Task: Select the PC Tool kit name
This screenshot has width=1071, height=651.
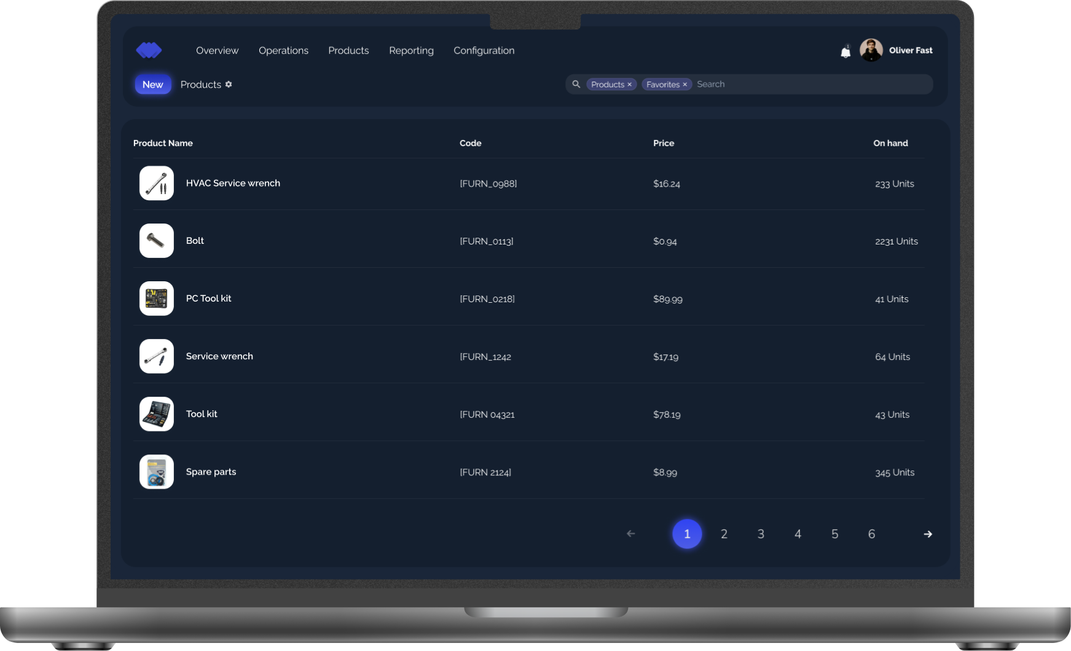Action: coord(209,298)
